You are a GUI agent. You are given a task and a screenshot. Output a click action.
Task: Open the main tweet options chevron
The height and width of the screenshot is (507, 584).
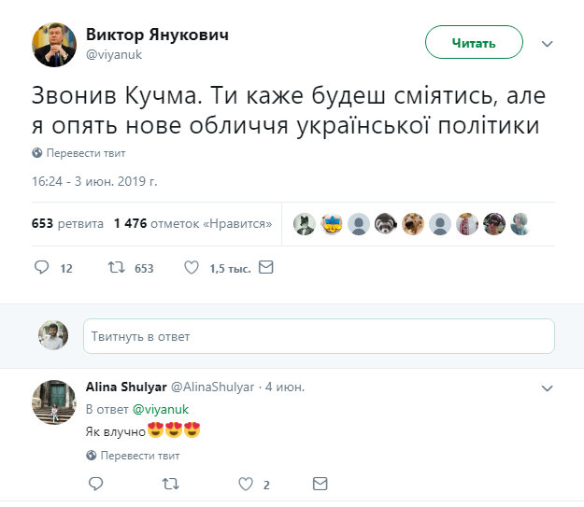click(x=548, y=44)
